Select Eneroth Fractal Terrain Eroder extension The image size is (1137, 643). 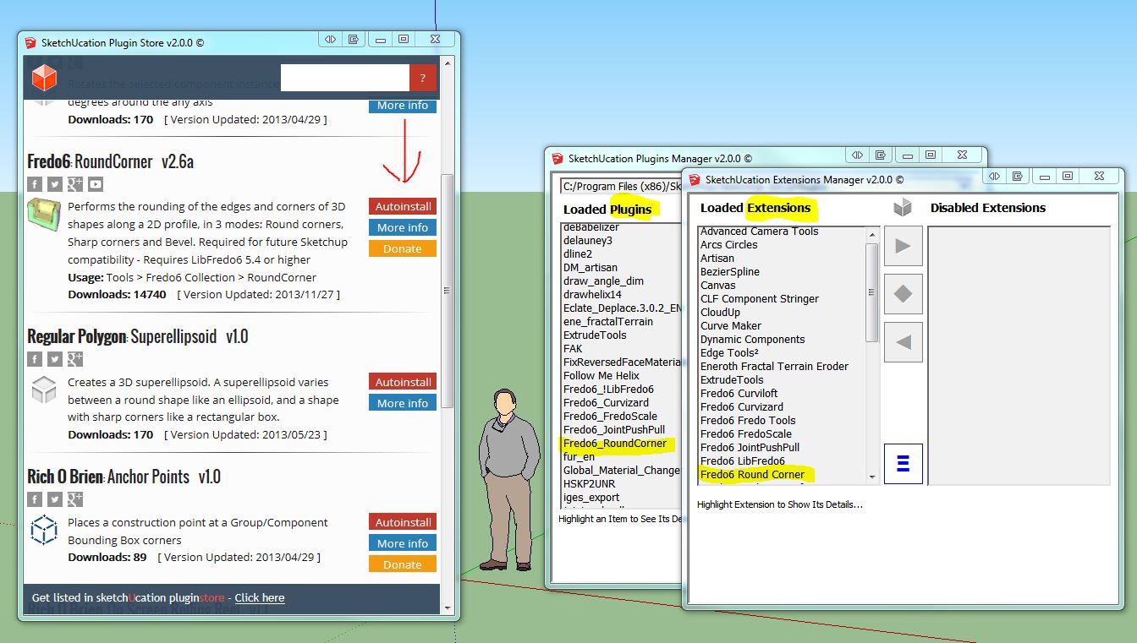tap(774, 366)
